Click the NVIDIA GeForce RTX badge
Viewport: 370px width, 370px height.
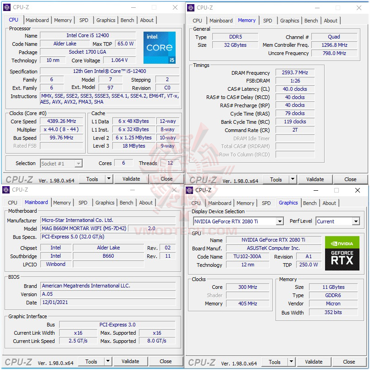(342, 253)
